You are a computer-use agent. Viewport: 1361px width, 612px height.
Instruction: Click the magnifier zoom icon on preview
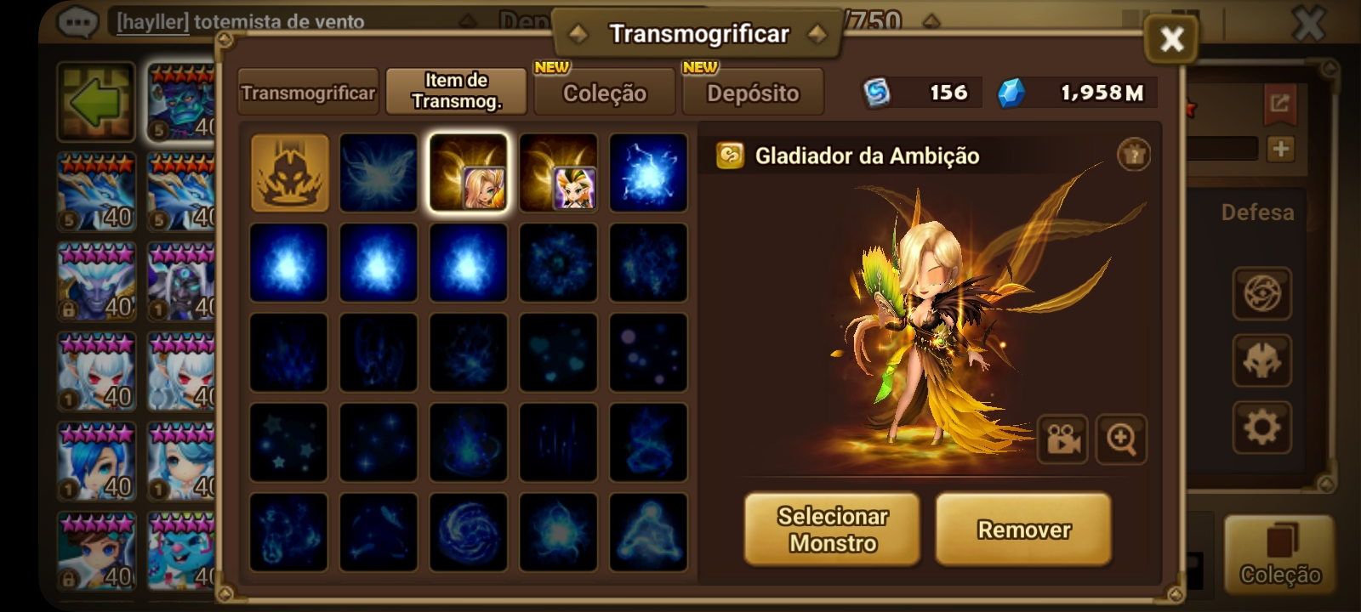point(1121,439)
